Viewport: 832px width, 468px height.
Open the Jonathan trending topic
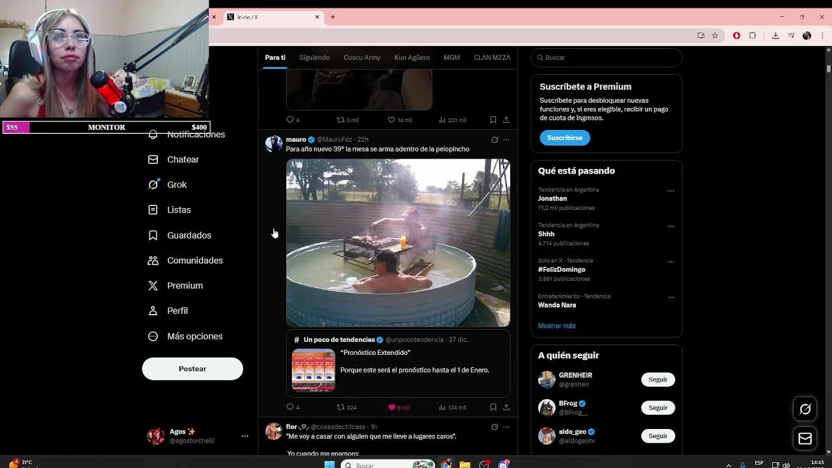[x=552, y=198]
